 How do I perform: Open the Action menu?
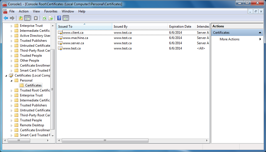[24, 11]
